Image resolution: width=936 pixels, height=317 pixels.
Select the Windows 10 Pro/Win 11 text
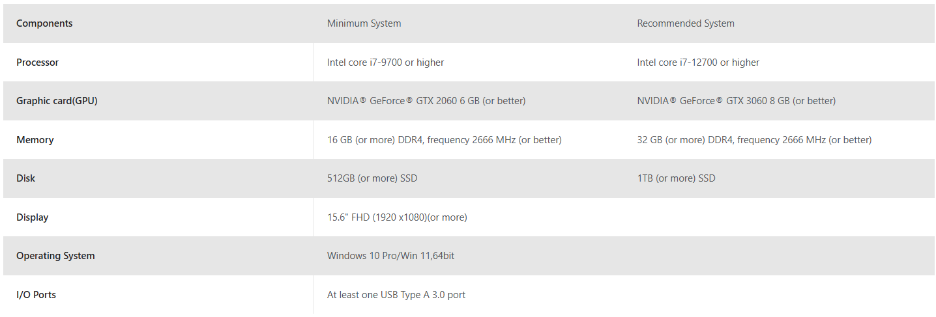[x=390, y=256]
